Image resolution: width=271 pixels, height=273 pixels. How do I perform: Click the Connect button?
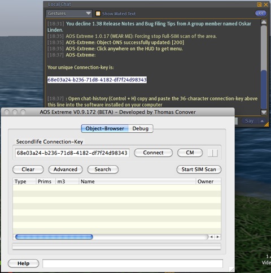tap(153, 153)
